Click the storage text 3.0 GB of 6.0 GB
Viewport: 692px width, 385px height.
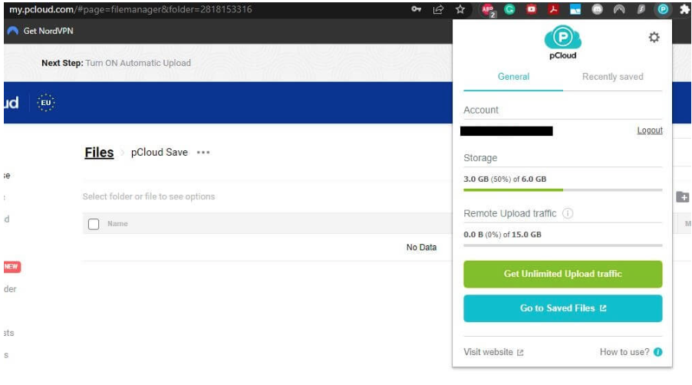coord(505,179)
